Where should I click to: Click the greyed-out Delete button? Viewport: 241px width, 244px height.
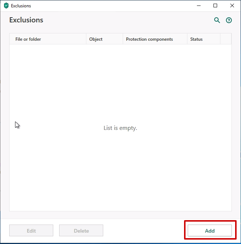[81, 230]
